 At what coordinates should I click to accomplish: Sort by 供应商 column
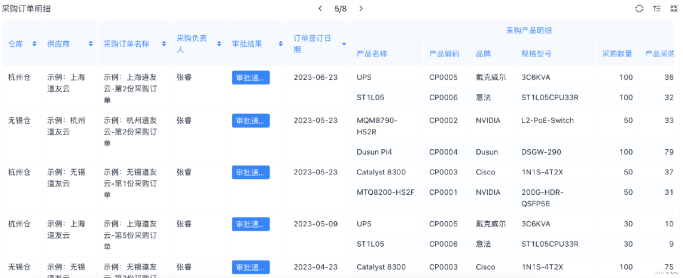91,44
